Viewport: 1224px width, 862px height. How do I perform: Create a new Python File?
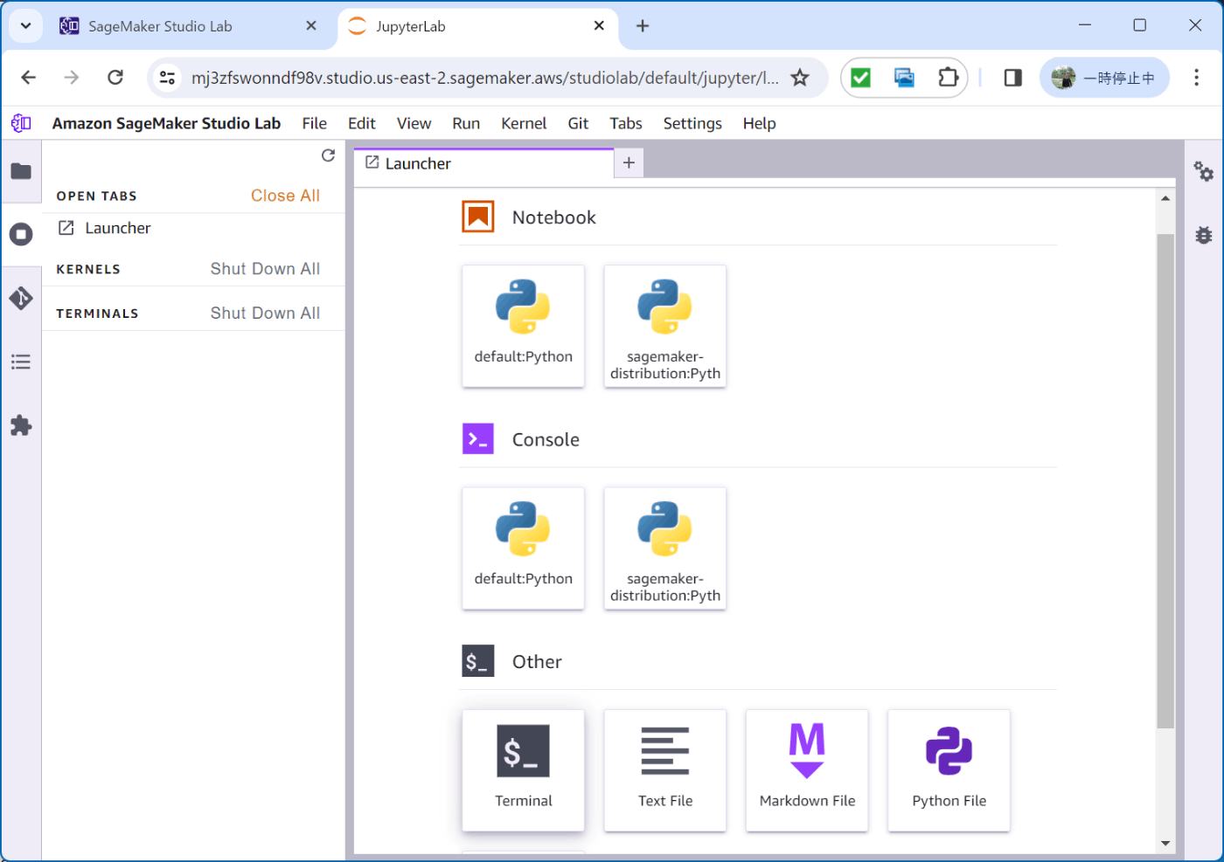coord(949,769)
